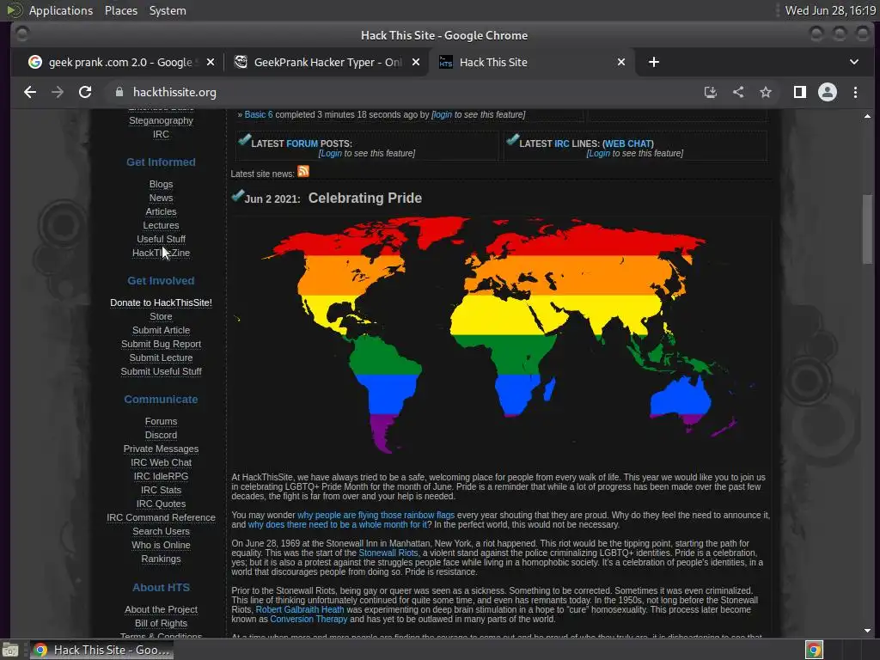The height and width of the screenshot is (660, 880).
Task: Expand the tab search dropdown chevron
Action: [854, 62]
